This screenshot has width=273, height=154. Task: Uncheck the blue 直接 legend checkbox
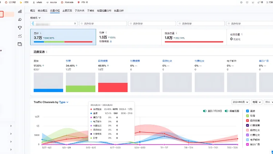coord(248,111)
